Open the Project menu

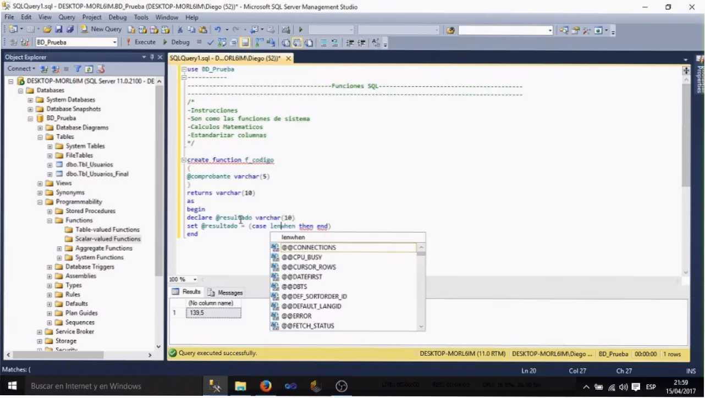tap(92, 17)
